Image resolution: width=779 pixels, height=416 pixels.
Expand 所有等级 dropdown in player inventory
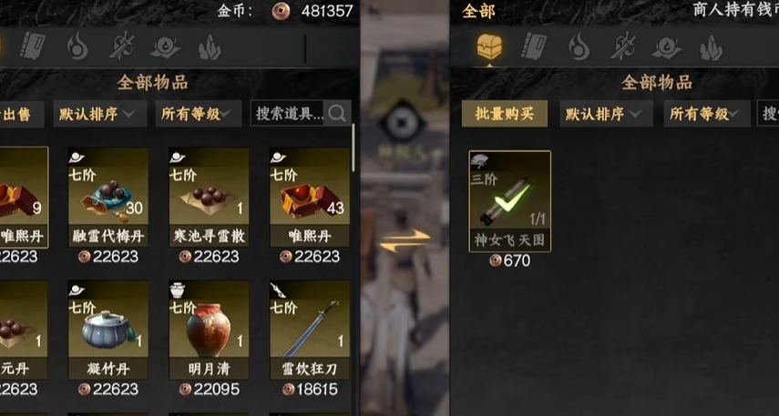point(199,114)
